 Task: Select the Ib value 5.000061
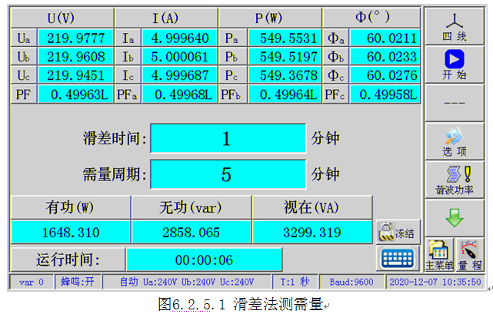(x=179, y=57)
